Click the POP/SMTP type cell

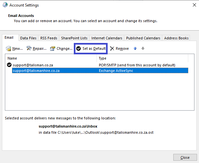pos(137,65)
